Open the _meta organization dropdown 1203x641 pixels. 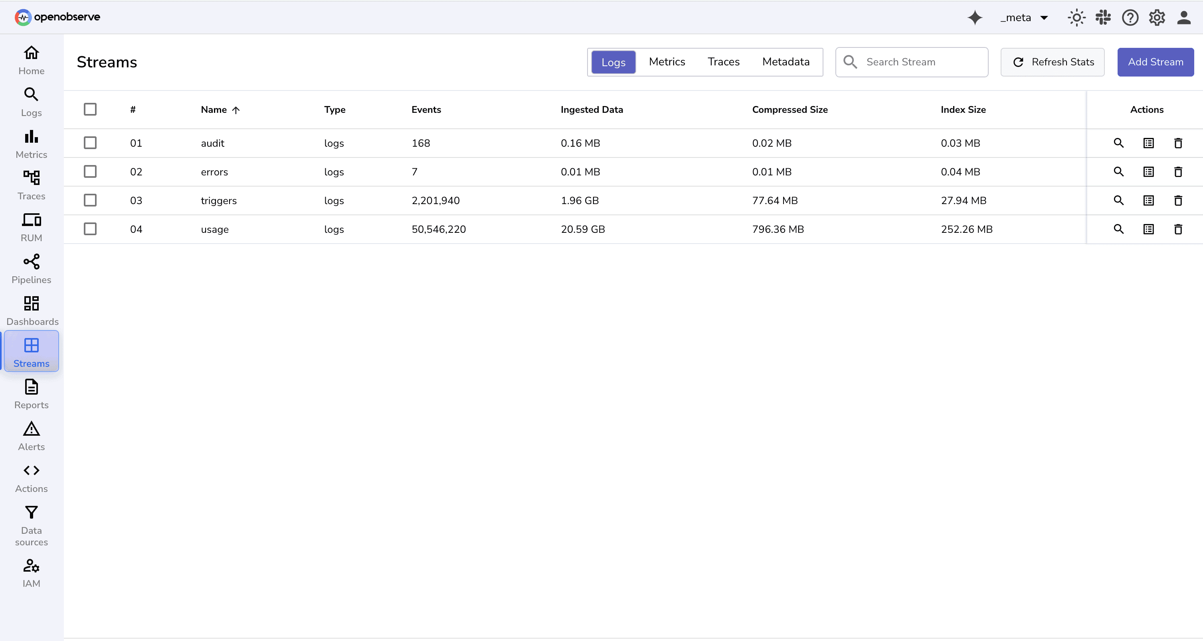pos(1025,17)
